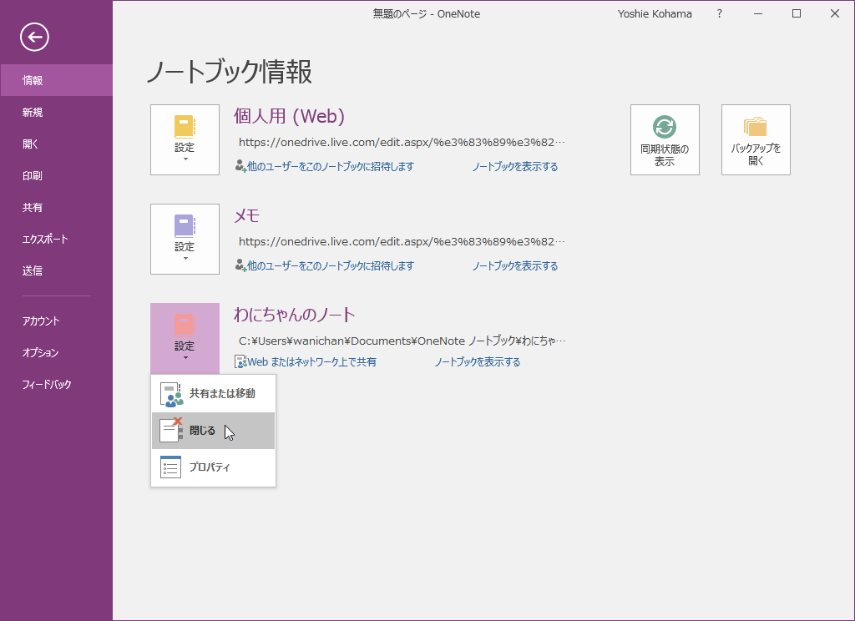The height and width of the screenshot is (621, 855).
Task: Select プロパティ from the settings menu
Action: [x=213, y=467]
